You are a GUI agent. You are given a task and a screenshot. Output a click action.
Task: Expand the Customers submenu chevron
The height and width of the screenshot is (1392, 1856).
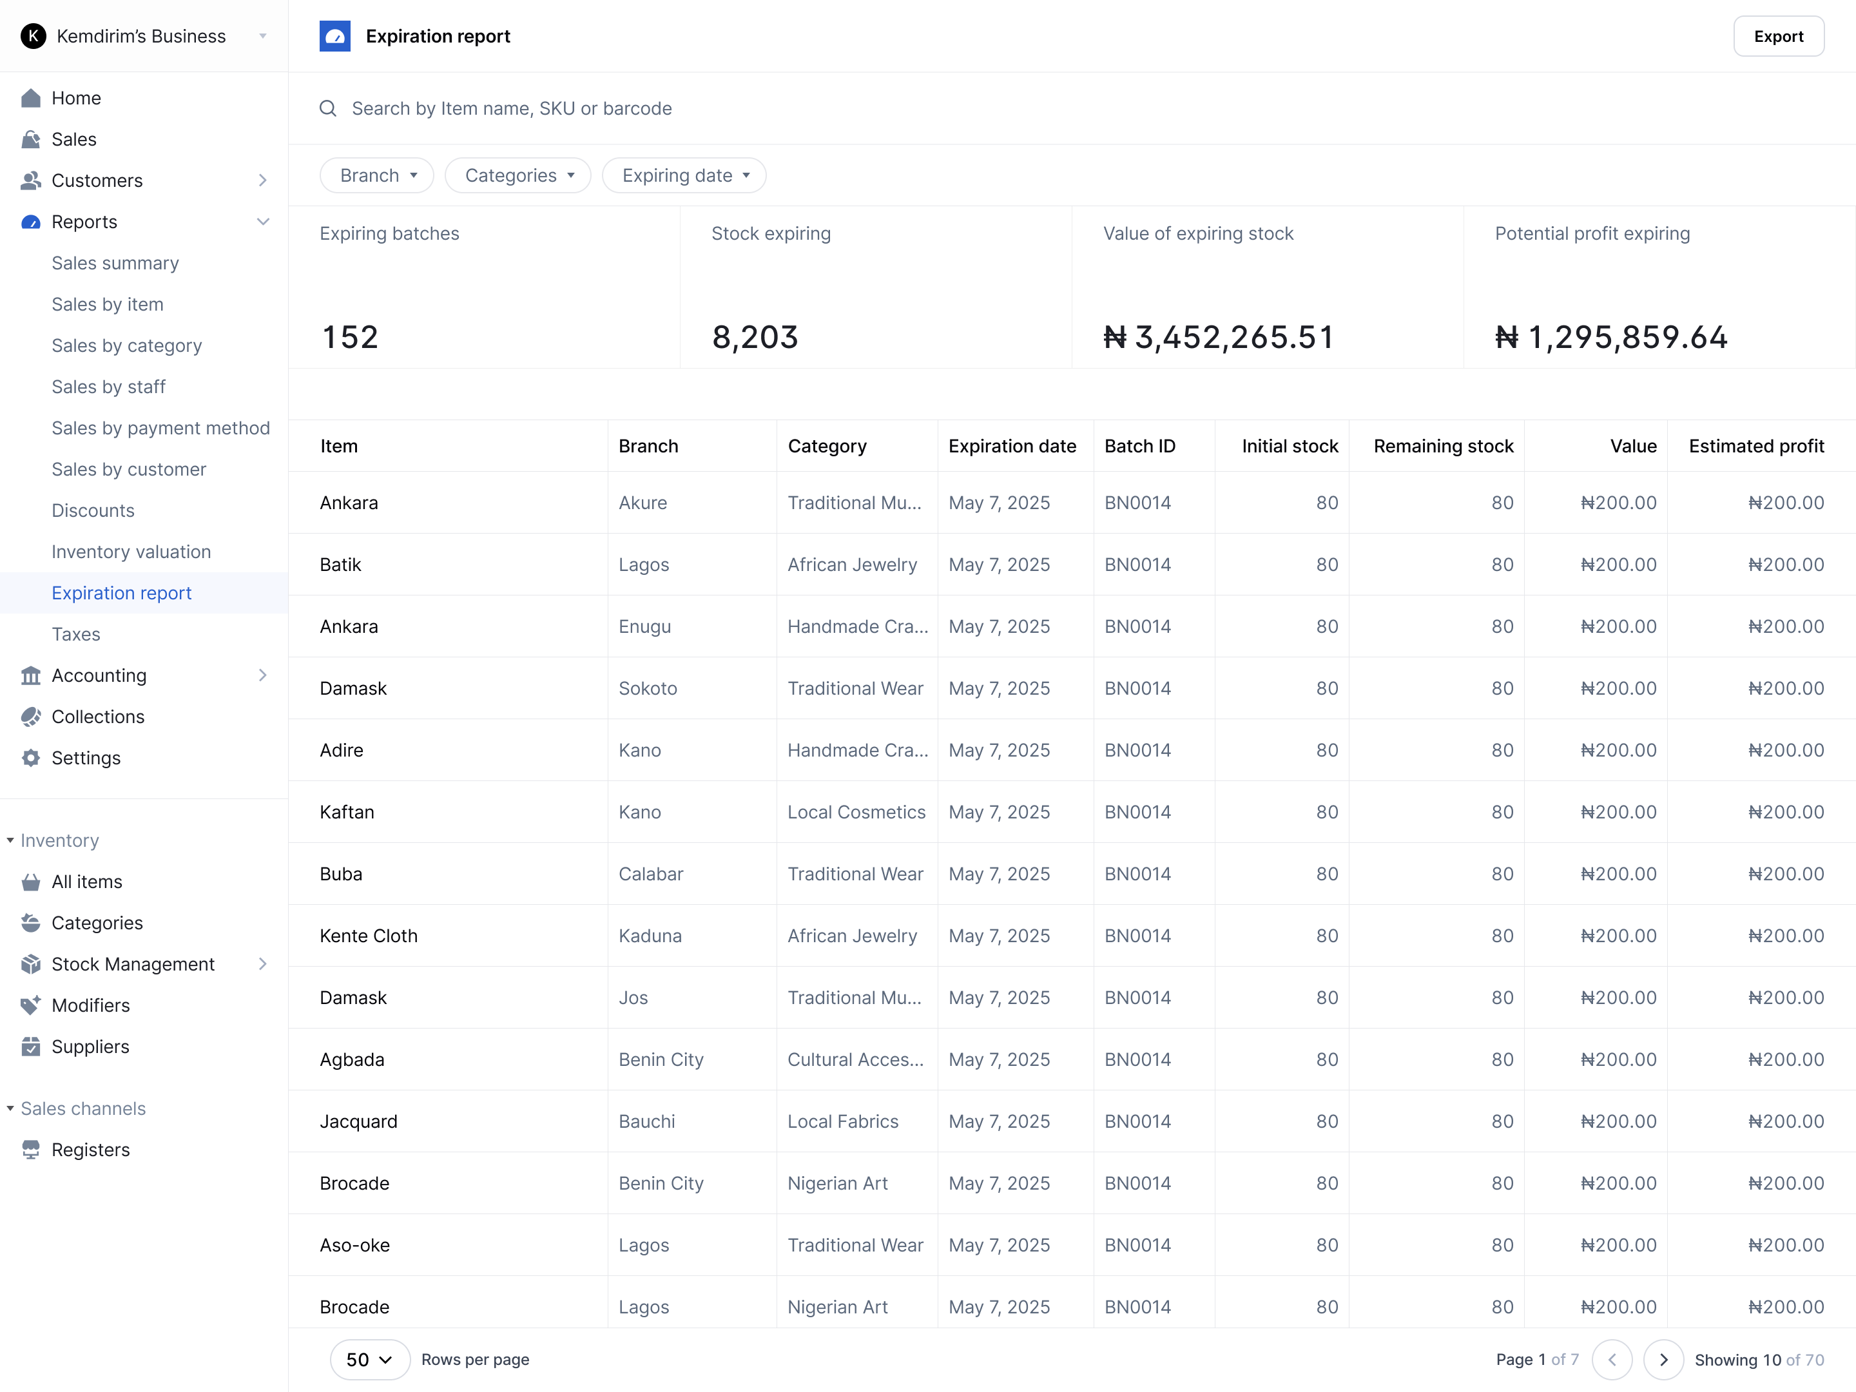pyautogui.click(x=263, y=180)
